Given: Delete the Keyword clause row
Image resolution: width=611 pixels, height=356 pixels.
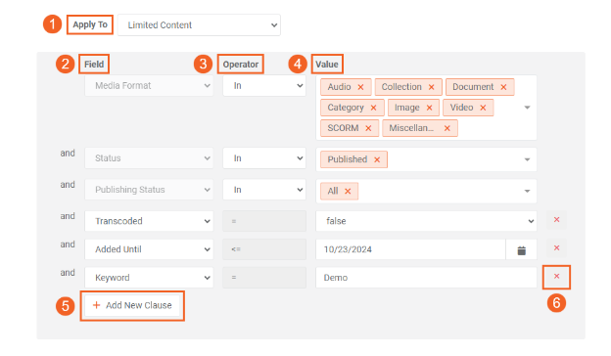Looking at the screenshot, I should click(x=556, y=276).
